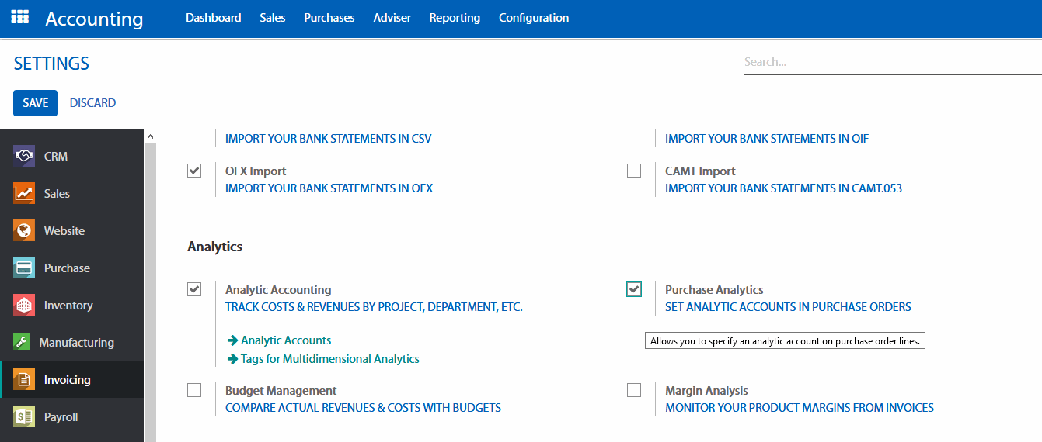Select the Website globe icon

pyautogui.click(x=24, y=230)
